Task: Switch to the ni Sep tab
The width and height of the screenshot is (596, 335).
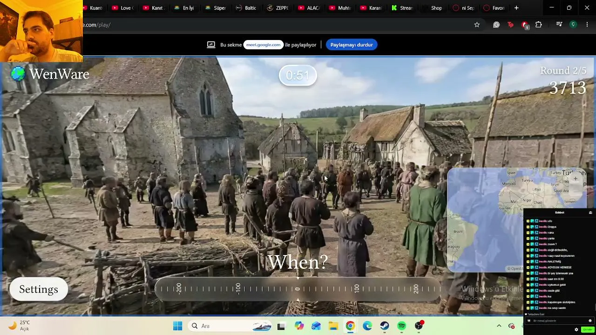Action: [x=464, y=8]
